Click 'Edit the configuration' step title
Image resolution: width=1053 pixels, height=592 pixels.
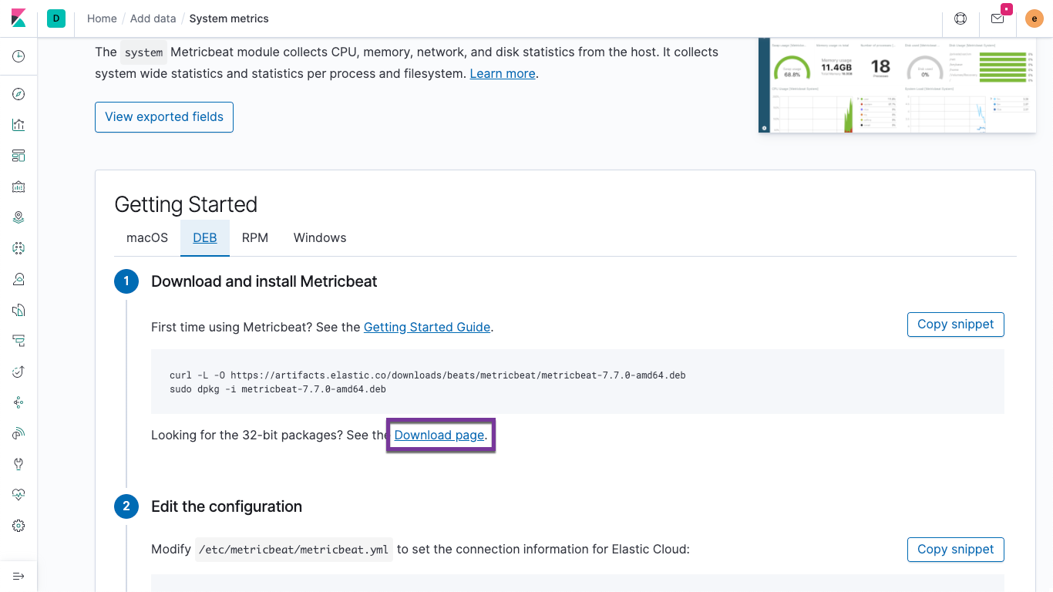tap(227, 506)
